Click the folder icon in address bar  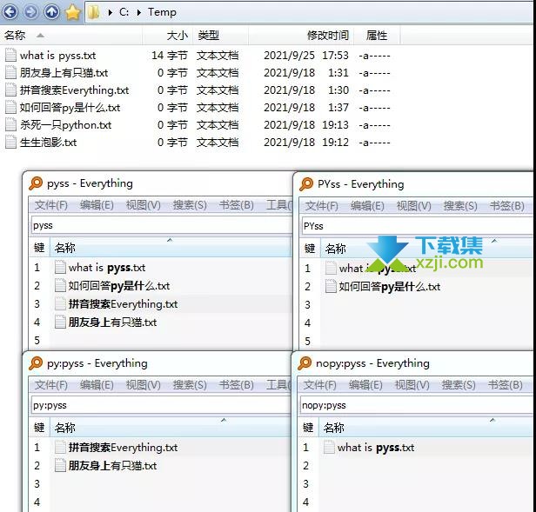tap(93, 13)
